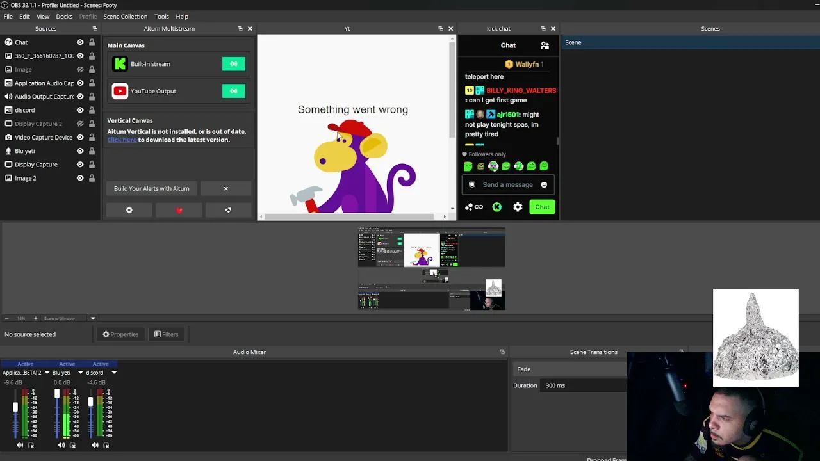Click the red heart donate button
Viewport: 820px width, 461px height.
(179, 210)
